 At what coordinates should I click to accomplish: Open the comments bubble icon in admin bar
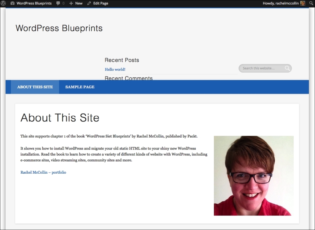58,3
